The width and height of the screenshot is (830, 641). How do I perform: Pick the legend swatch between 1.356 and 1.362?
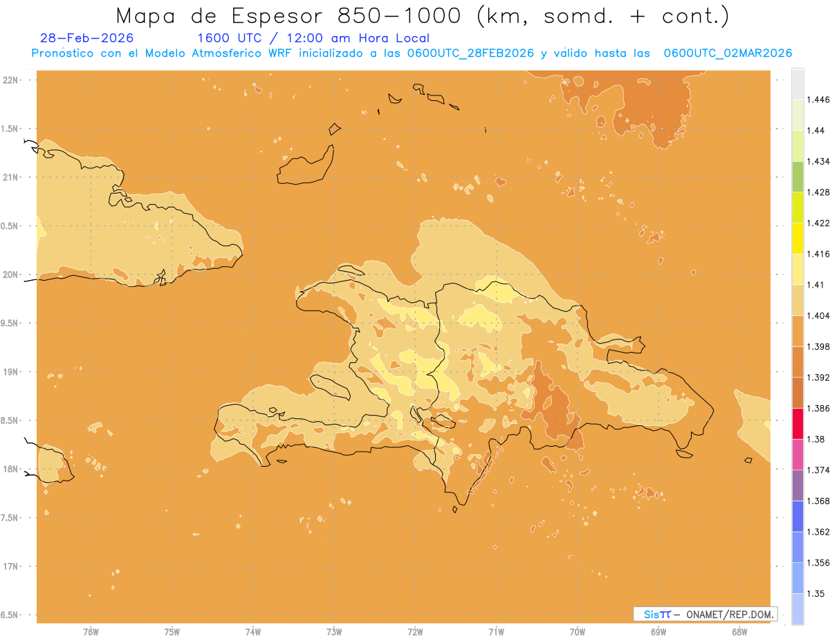[797, 547]
